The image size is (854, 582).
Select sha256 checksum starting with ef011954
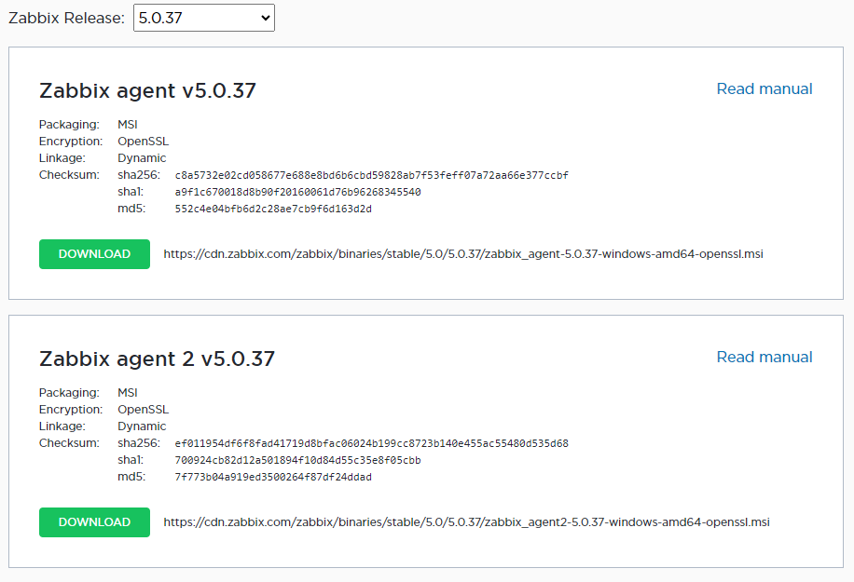371,443
